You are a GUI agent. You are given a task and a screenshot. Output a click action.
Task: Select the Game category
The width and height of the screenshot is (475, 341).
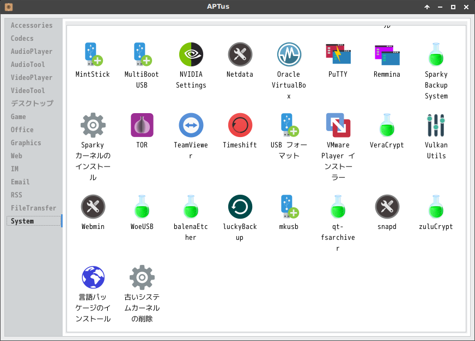point(19,116)
